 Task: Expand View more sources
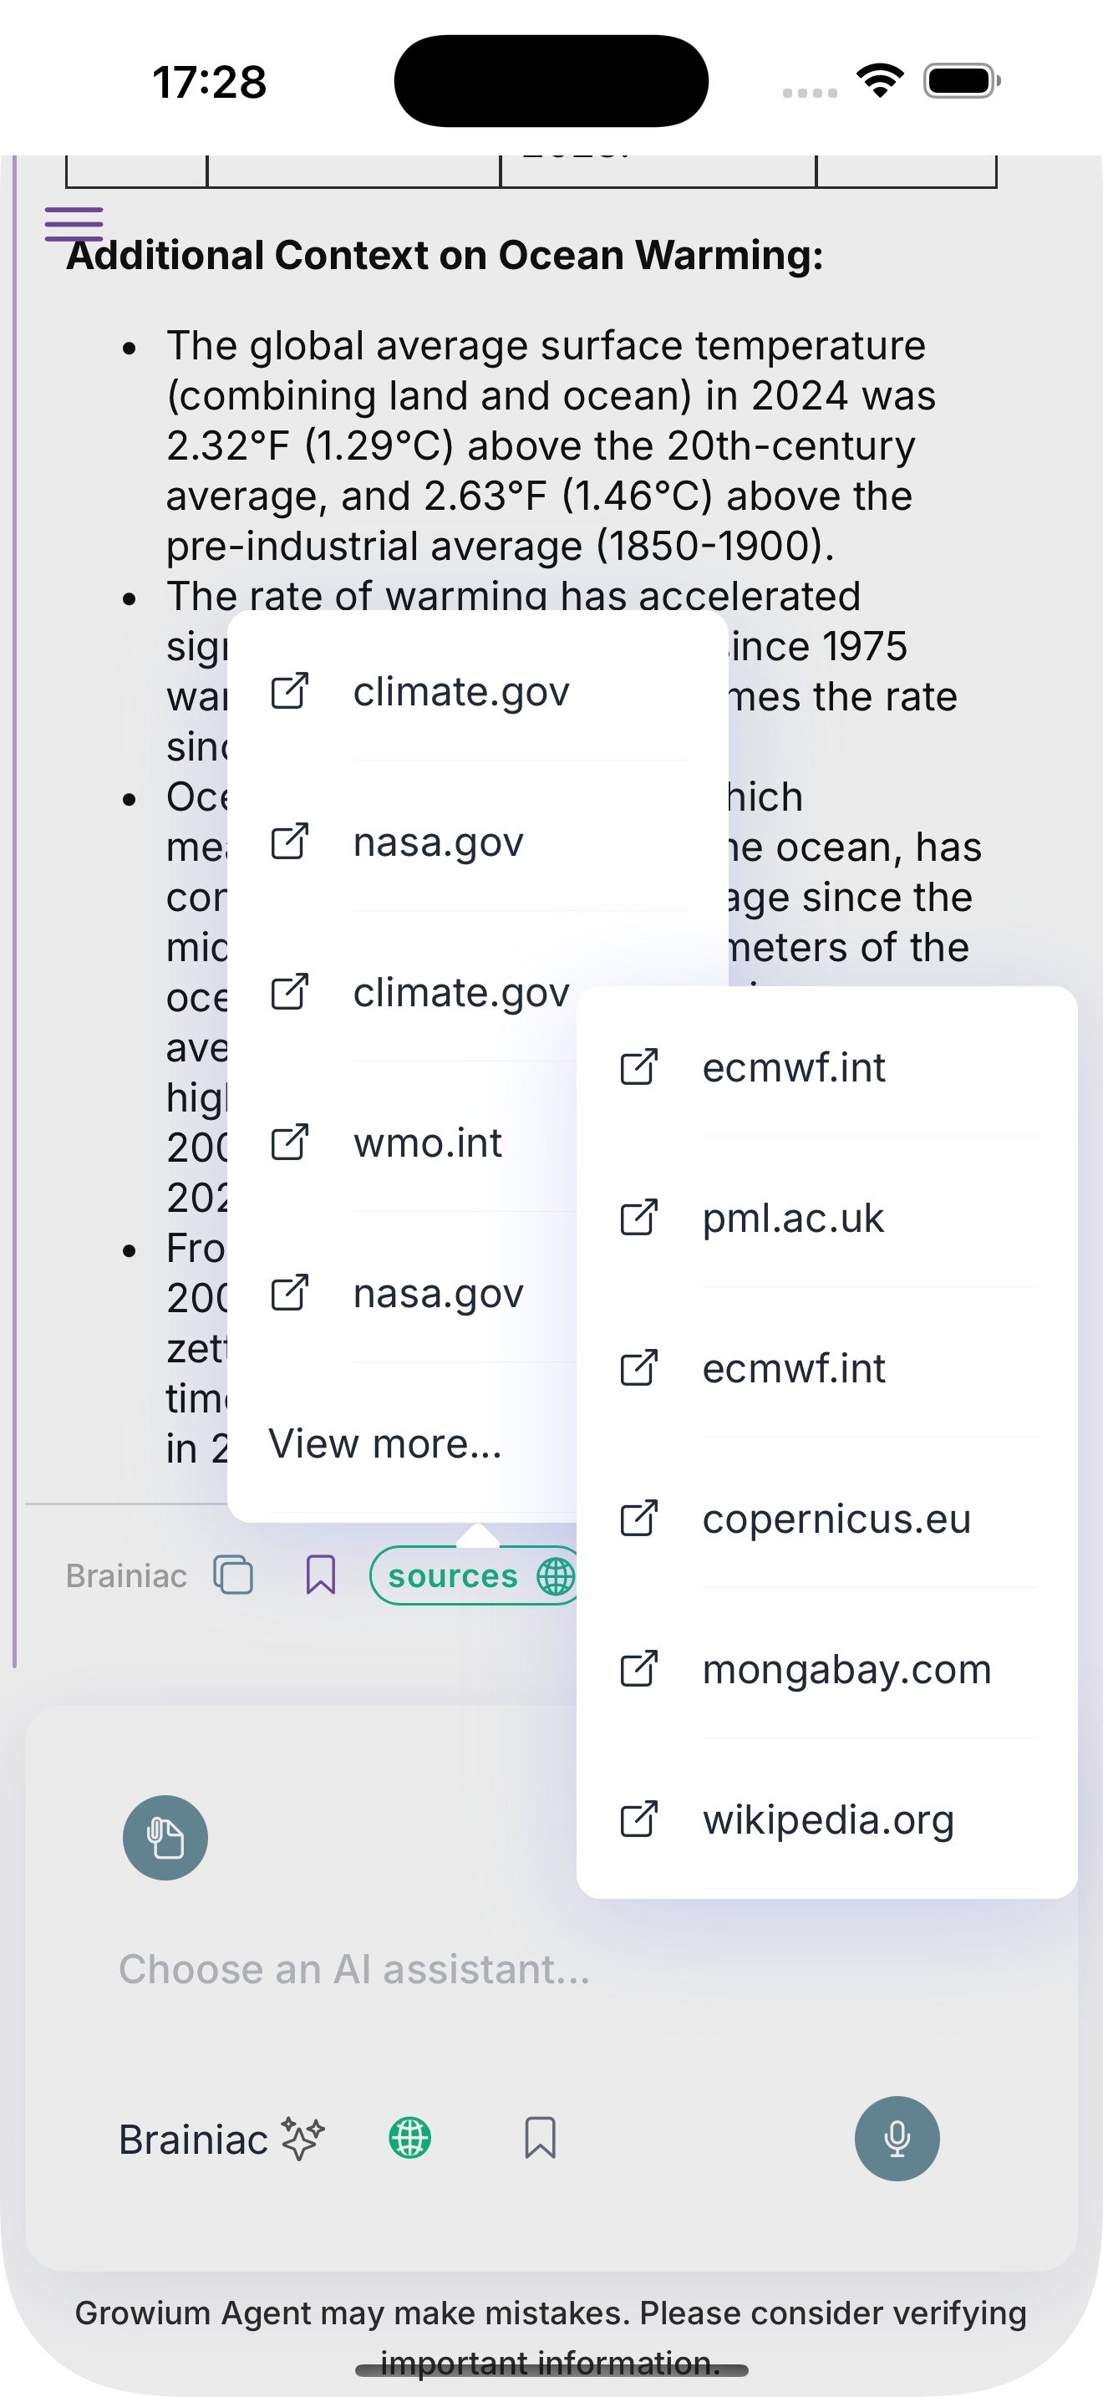[x=386, y=1443]
